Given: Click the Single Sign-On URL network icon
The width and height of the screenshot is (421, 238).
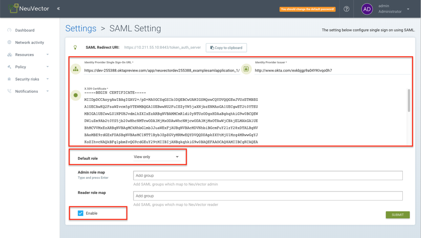Looking at the screenshot, I should (x=76, y=69).
